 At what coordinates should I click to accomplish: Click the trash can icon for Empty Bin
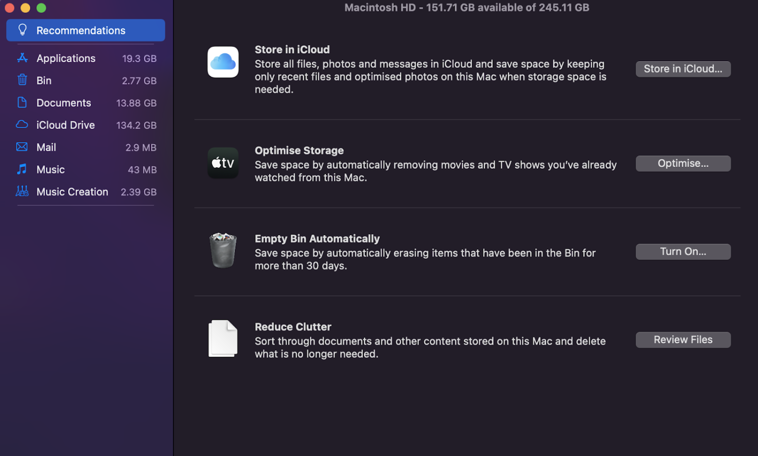223,251
